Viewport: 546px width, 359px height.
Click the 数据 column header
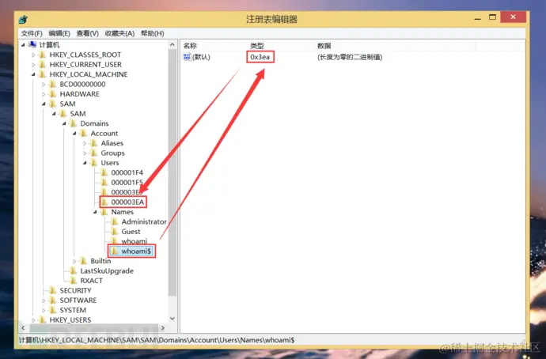pyautogui.click(x=395, y=46)
